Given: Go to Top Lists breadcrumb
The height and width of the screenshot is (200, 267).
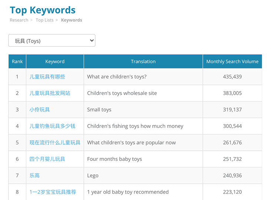Looking at the screenshot, I should point(44,20).
